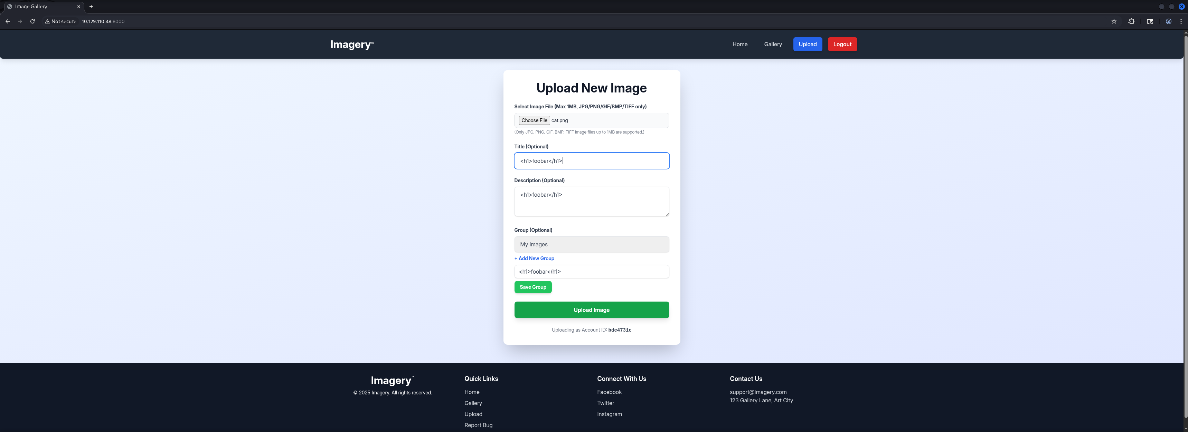Open the three-dot browser menu
Image resolution: width=1188 pixels, height=432 pixels.
coord(1181,21)
